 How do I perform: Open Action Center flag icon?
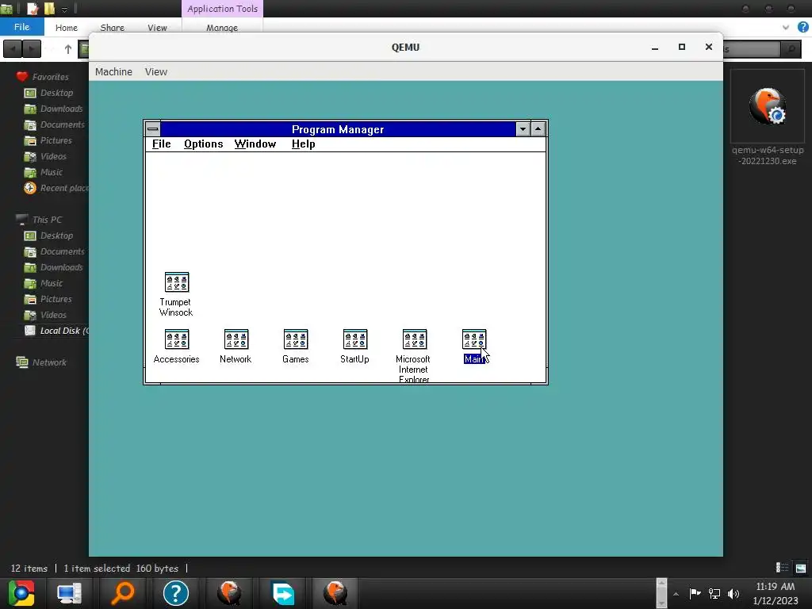coord(695,593)
